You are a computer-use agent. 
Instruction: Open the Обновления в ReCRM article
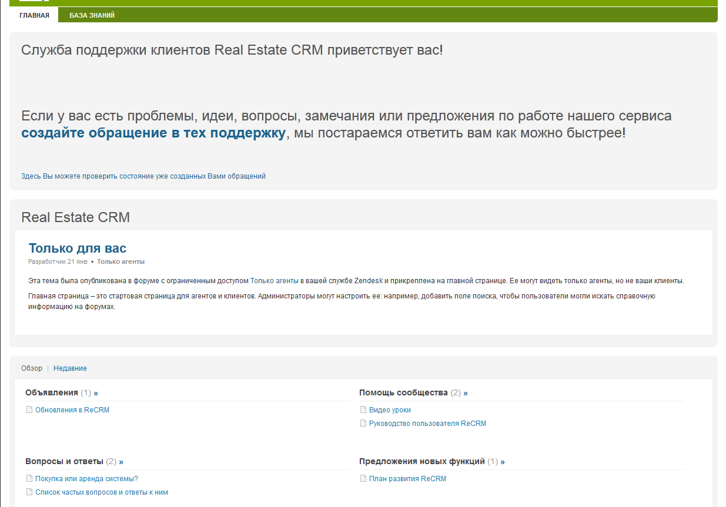click(x=72, y=410)
